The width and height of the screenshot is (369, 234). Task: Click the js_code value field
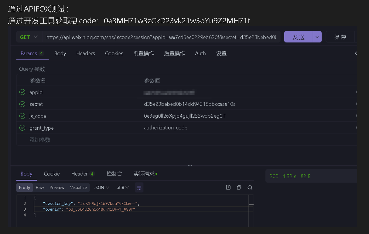coord(185,116)
